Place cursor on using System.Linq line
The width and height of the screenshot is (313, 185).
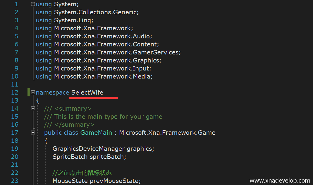64,20
